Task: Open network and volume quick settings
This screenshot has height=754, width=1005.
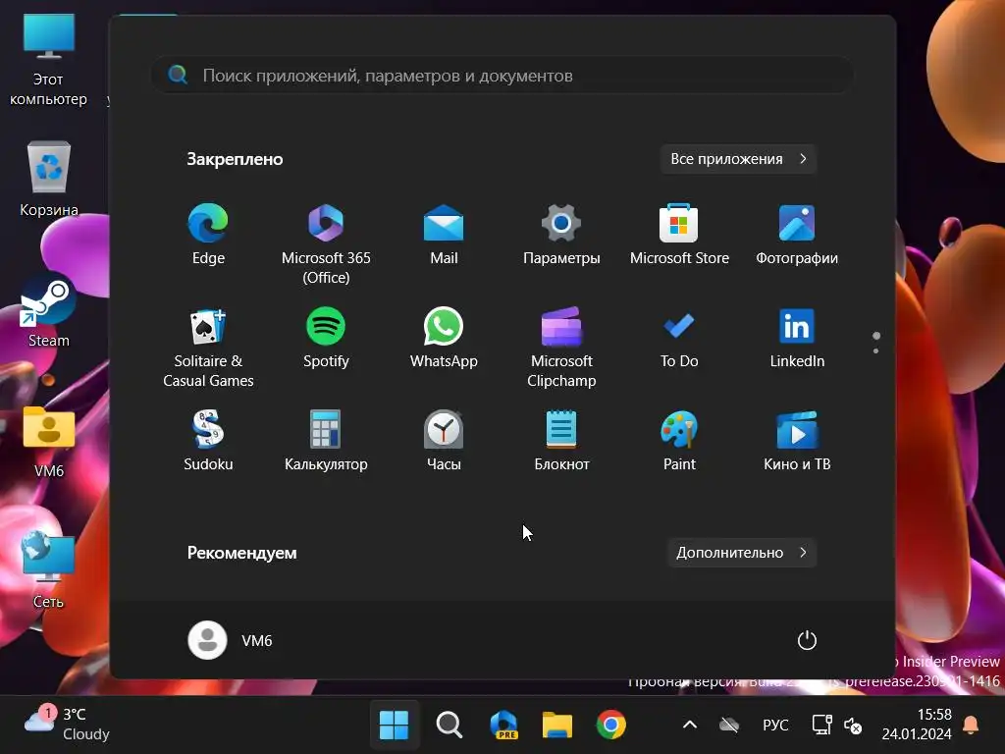Action: click(836, 726)
